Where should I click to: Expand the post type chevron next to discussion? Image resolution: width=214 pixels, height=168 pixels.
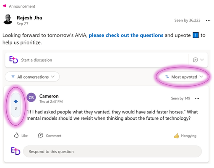pos(202,60)
